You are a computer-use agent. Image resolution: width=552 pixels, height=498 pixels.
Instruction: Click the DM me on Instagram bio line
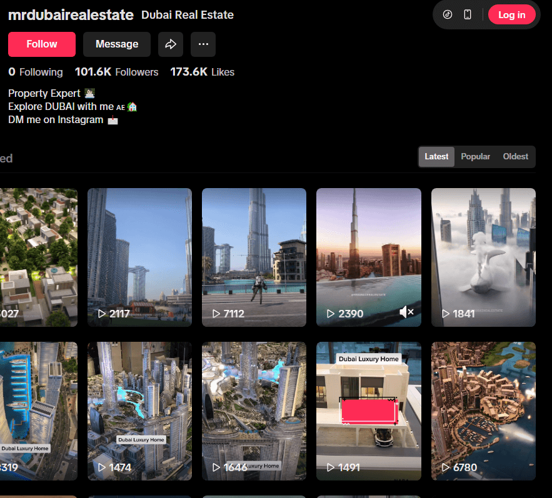tap(63, 120)
